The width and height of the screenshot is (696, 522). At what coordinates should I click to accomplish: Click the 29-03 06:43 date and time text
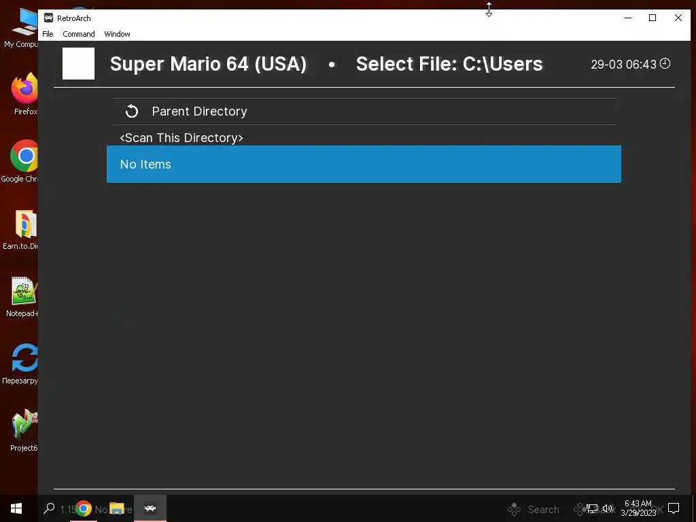[623, 65]
